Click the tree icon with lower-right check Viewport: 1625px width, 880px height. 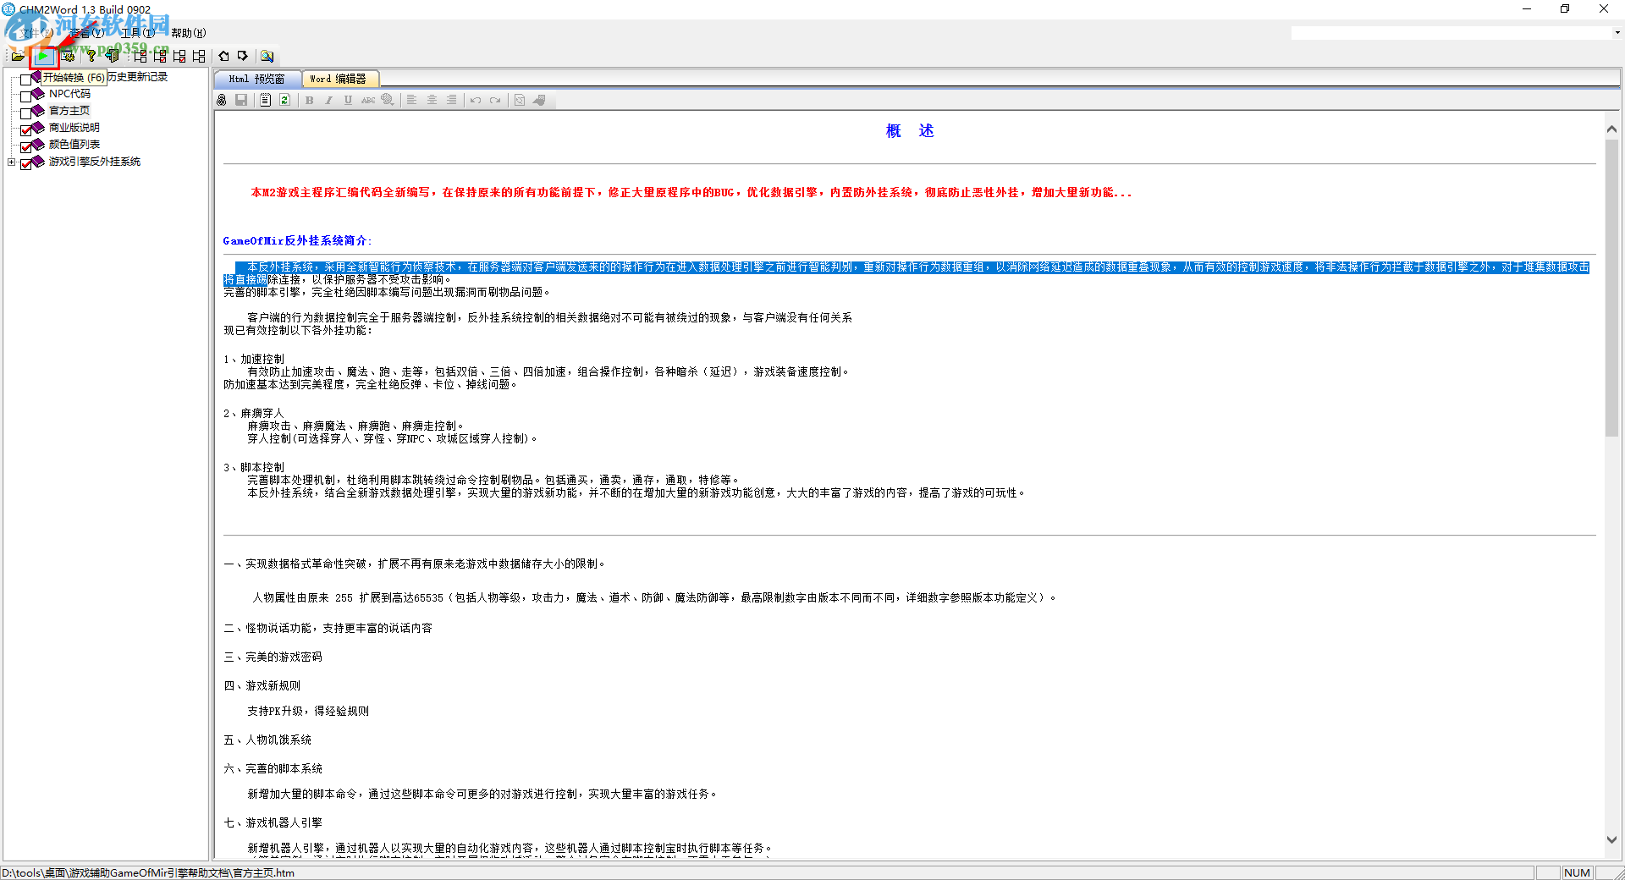click(x=179, y=56)
